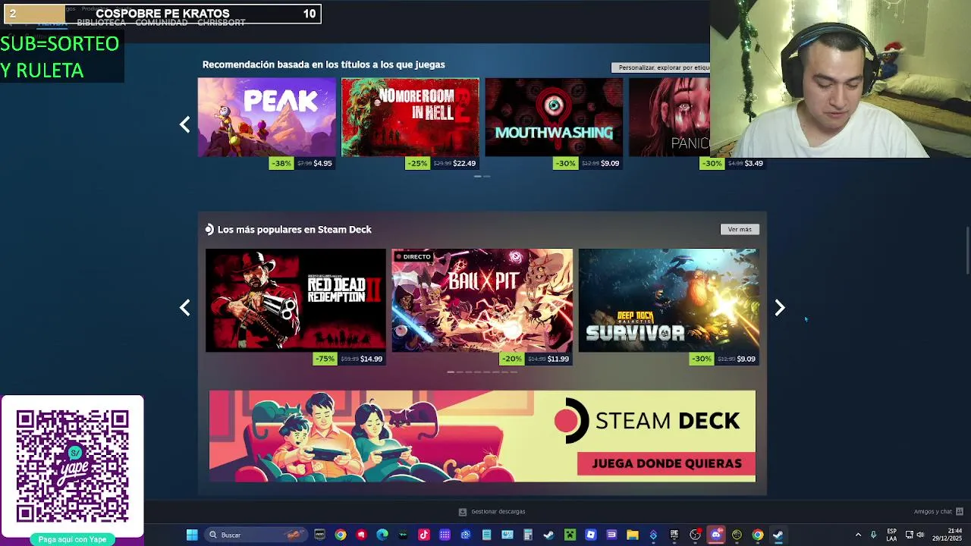Viewport: 971px width, 546px height.
Task: Switch to the COMUNIDAD tab
Action: [x=161, y=23]
